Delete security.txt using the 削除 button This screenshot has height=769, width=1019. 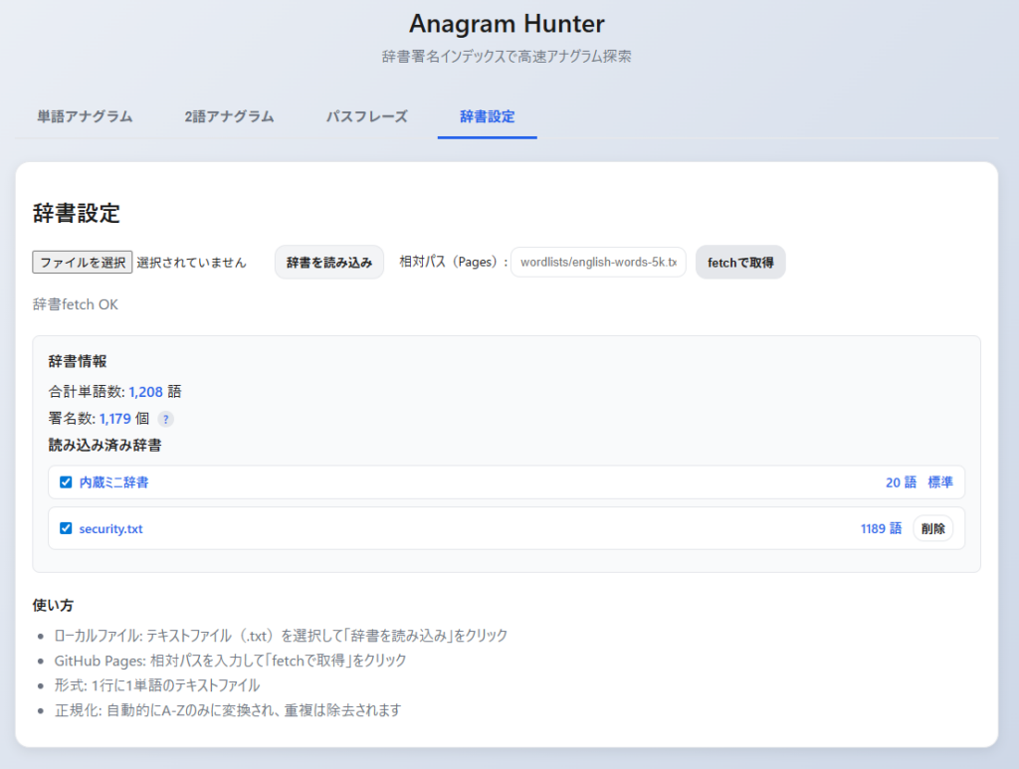tap(933, 528)
